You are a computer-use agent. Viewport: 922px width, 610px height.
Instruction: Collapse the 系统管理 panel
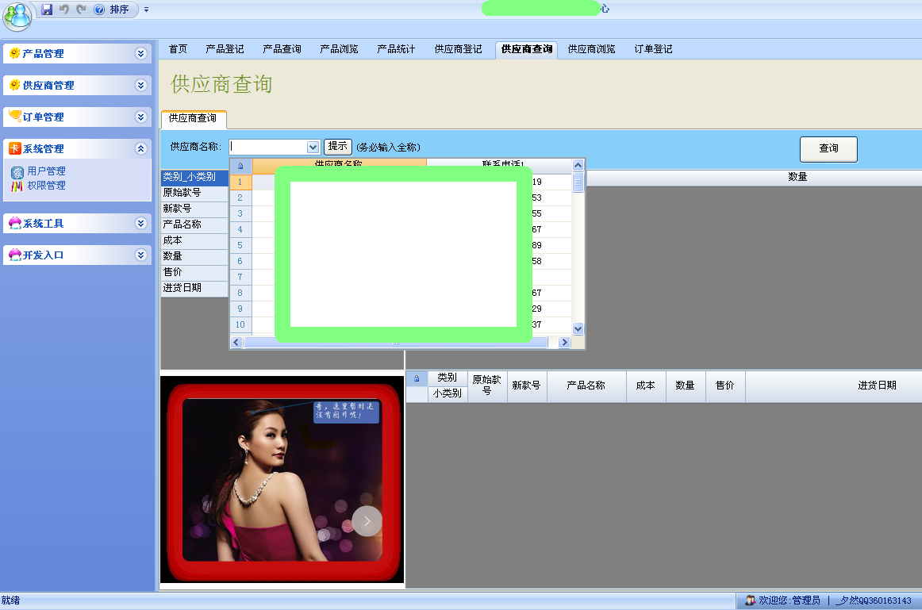(141, 149)
